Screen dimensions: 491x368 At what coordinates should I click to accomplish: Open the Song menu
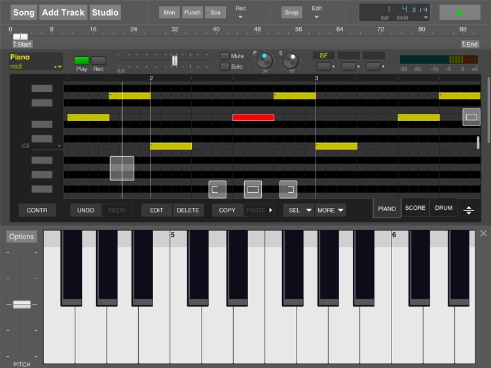pyautogui.click(x=24, y=12)
